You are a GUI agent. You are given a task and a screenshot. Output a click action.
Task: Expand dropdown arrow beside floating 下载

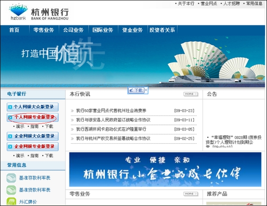[x=146, y=90]
